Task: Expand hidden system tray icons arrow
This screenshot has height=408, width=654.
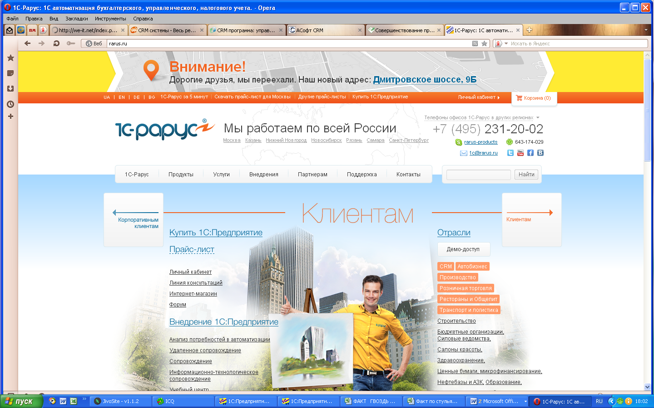Action: pyautogui.click(x=611, y=401)
